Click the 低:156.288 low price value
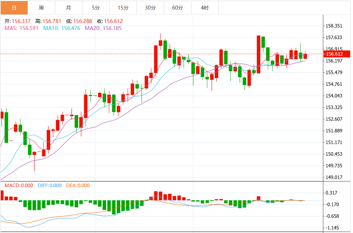The width and height of the screenshot is (353, 233). (79, 21)
